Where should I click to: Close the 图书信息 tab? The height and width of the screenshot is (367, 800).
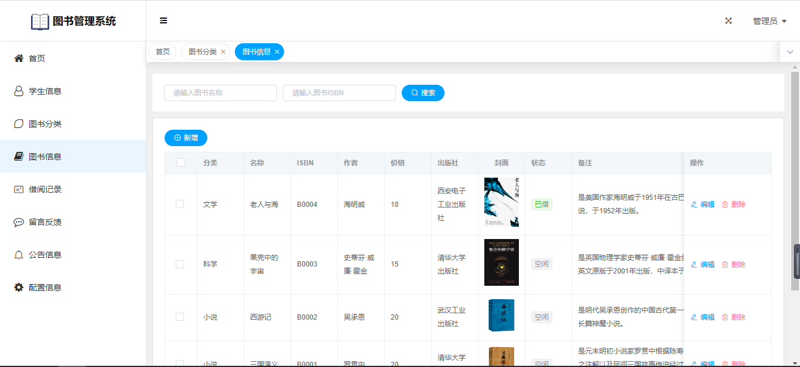tap(277, 52)
